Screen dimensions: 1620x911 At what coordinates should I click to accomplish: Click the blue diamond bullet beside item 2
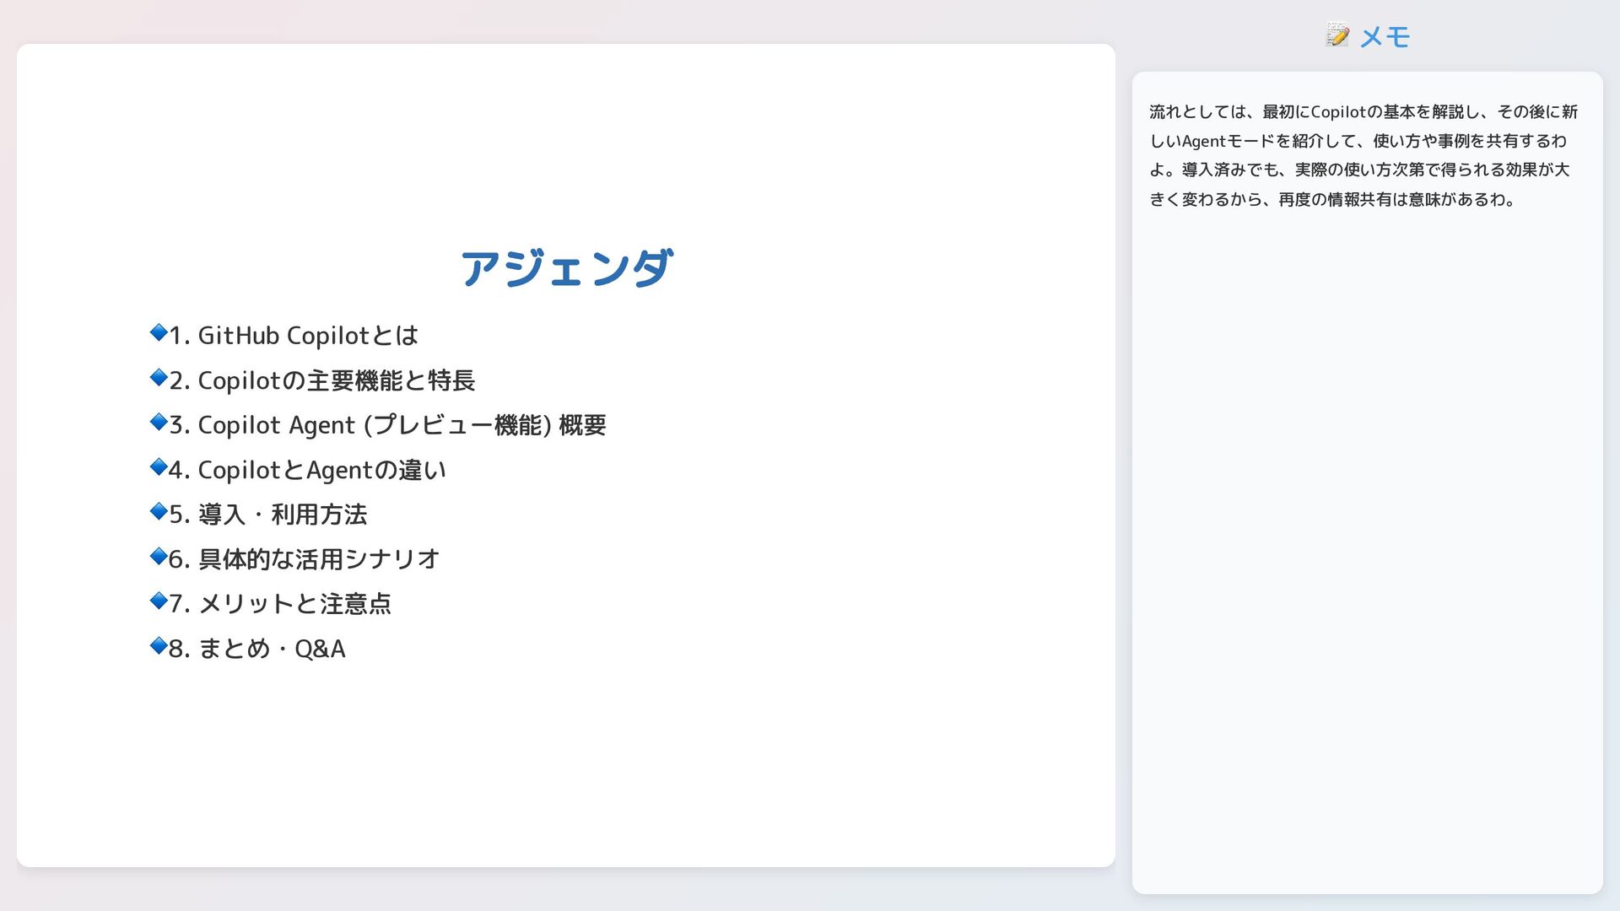[x=159, y=377]
